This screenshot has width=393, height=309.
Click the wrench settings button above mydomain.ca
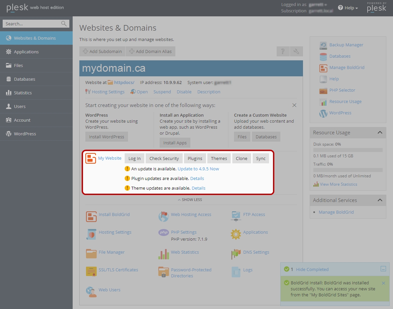coord(297,51)
